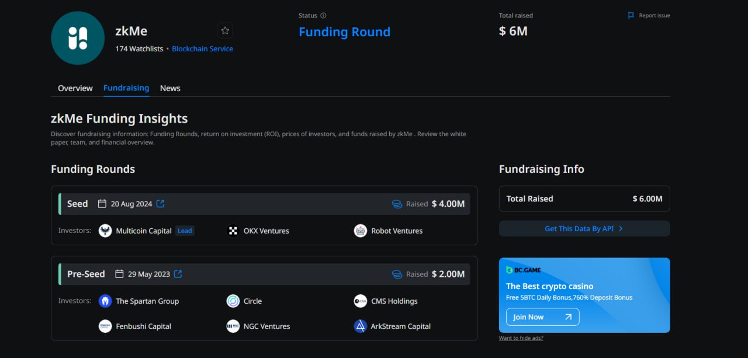
Task: Click Get This Data By API button
Action: click(584, 228)
